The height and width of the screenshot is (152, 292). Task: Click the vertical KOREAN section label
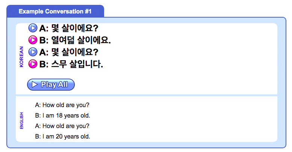(21, 57)
